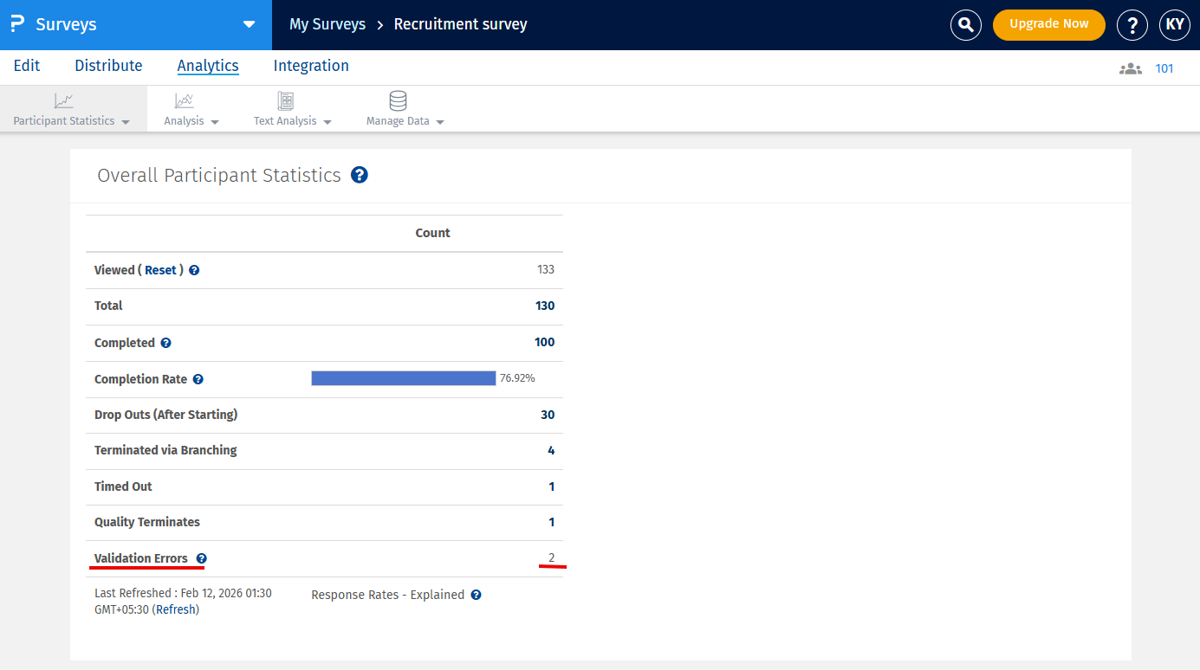The width and height of the screenshot is (1200, 670).
Task: Open the search magnifier icon
Action: point(966,24)
